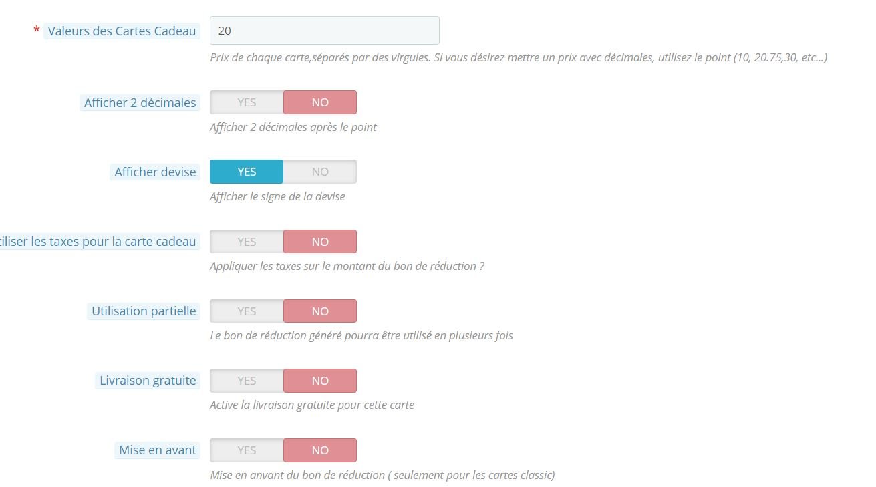The height and width of the screenshot is (487, 876).
Task: Click the Valeurs des Cartes Cadeau input field
Action: pyautogui.click(x=325, y=31)
